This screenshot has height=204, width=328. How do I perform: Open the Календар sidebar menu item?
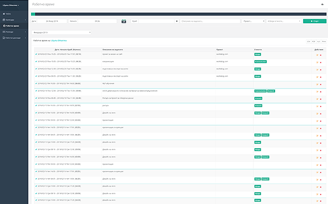pos(14,20)
